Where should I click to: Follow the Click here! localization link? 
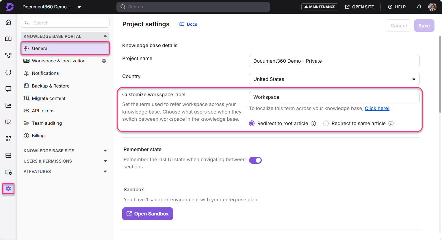(x=377, y=108)
